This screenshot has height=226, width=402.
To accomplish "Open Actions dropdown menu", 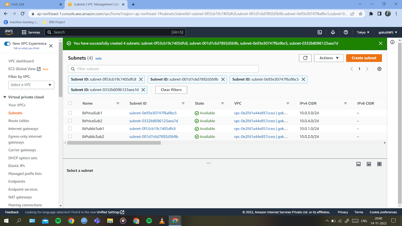I will click(x=329, y=58).
